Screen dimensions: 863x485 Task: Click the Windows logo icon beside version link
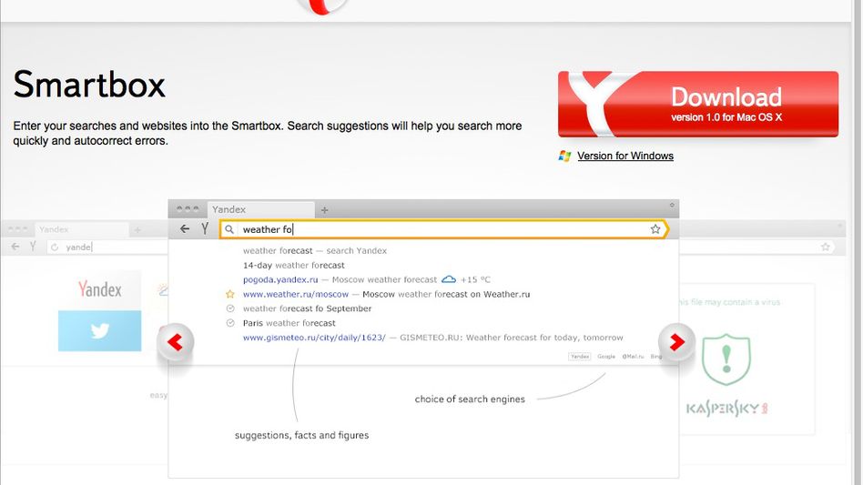click(x=564, y=156)
